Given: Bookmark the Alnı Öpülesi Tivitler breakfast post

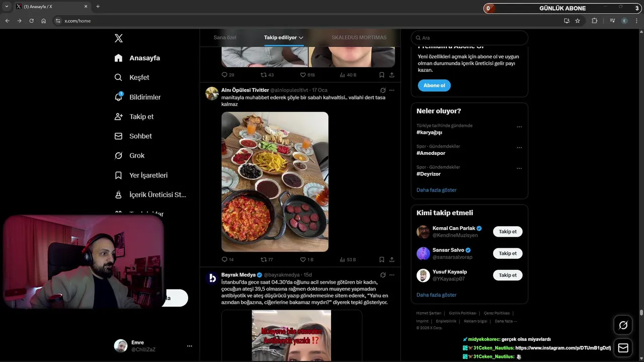Looking at the screenshot, I should pyautogui.click(x=382, y=259).
